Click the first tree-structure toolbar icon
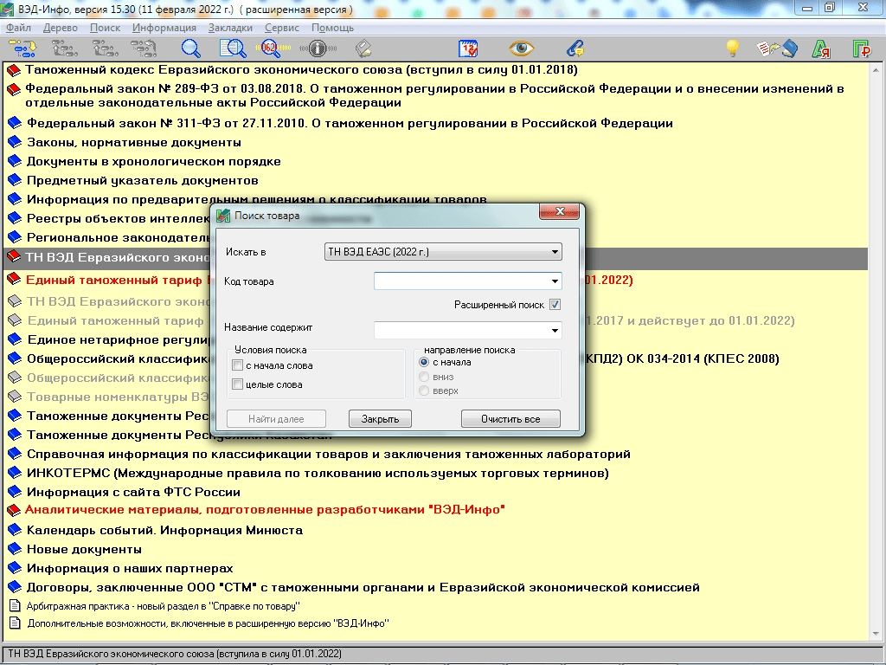886x665 pixels. (x=22, y=49)
